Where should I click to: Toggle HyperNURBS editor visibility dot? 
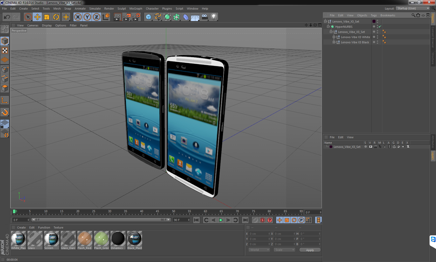377,25
